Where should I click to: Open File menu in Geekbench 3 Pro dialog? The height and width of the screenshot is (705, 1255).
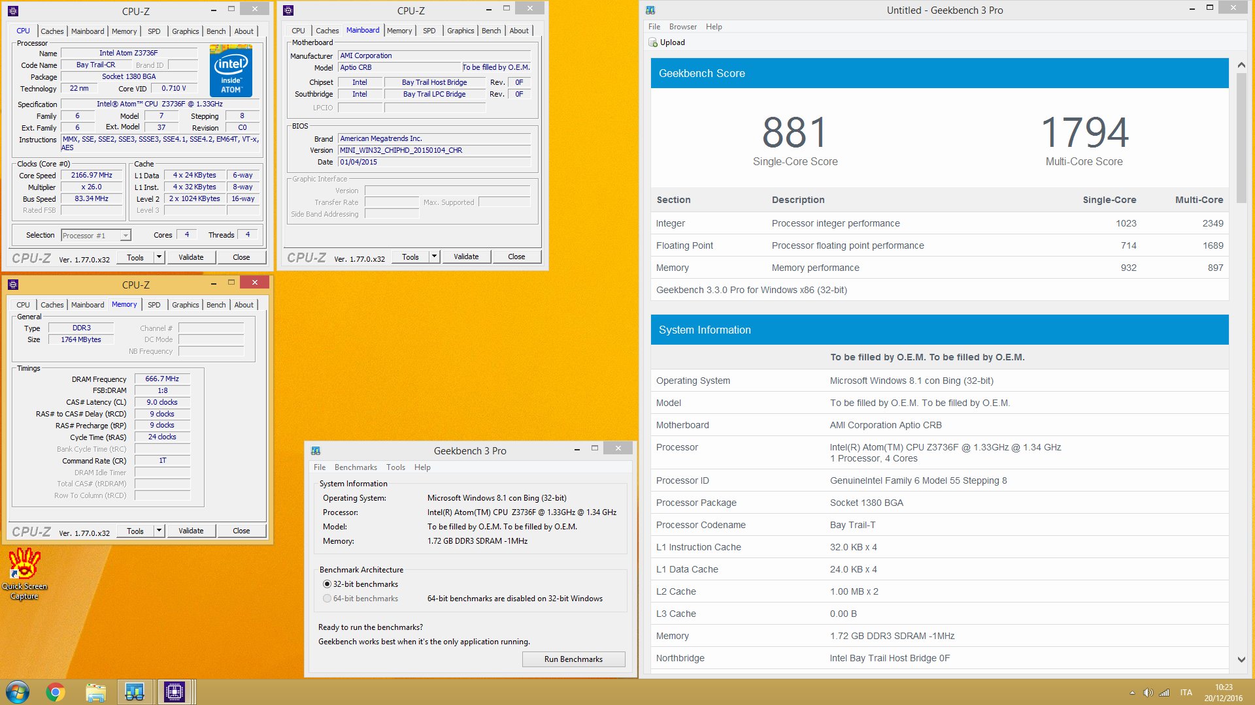tap(320, 467)
